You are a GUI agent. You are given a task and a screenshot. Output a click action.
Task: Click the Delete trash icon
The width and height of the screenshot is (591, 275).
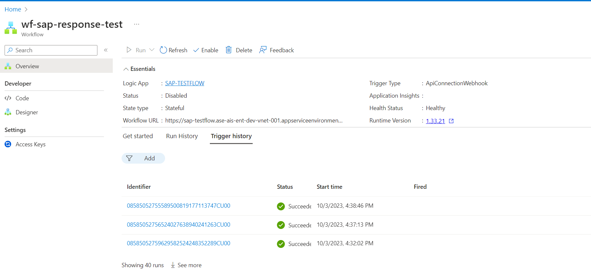pos(229,50)
